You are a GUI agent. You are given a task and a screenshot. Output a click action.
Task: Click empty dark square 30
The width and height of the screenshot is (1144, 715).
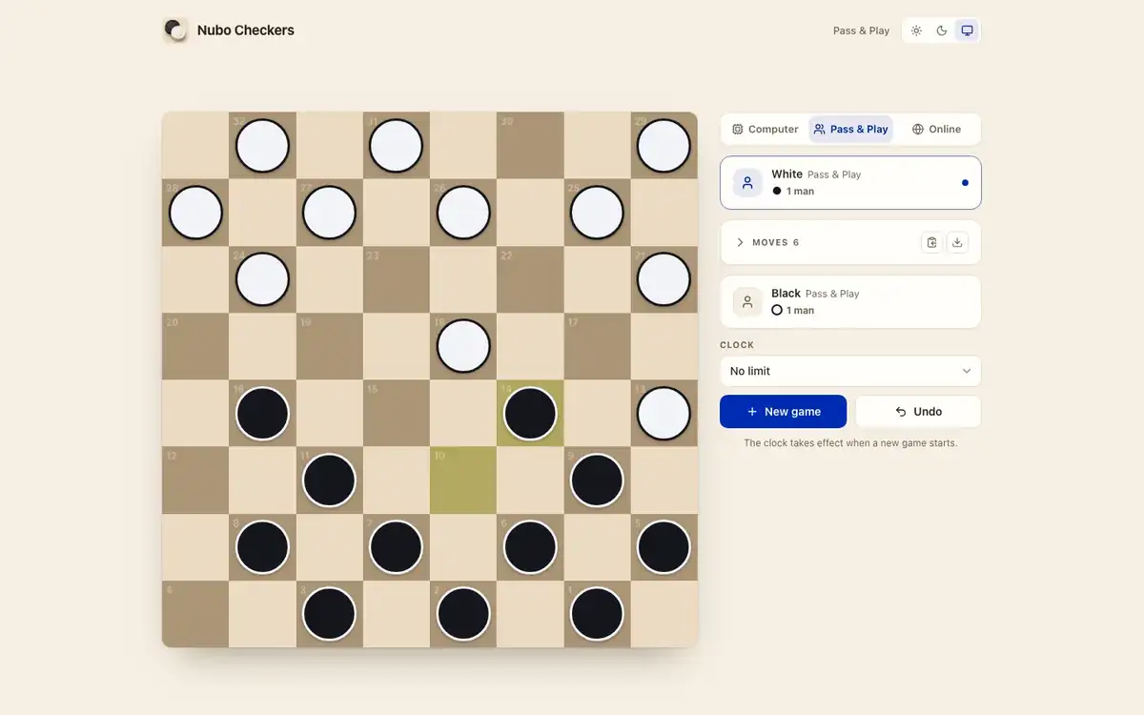click(x=530, y=146)
